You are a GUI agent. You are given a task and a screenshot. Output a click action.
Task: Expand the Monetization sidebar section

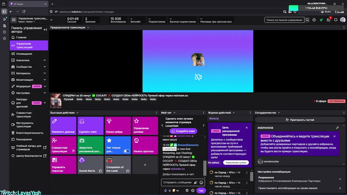point(45,80)
